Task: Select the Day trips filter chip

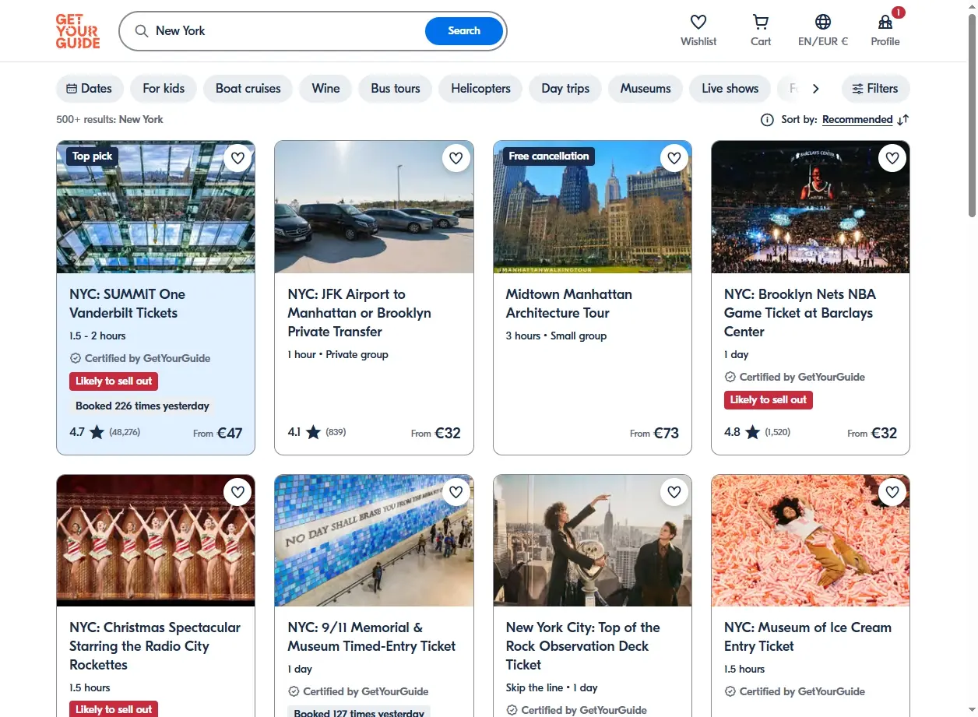Action: pyautogui.click(x=565, y=89)
